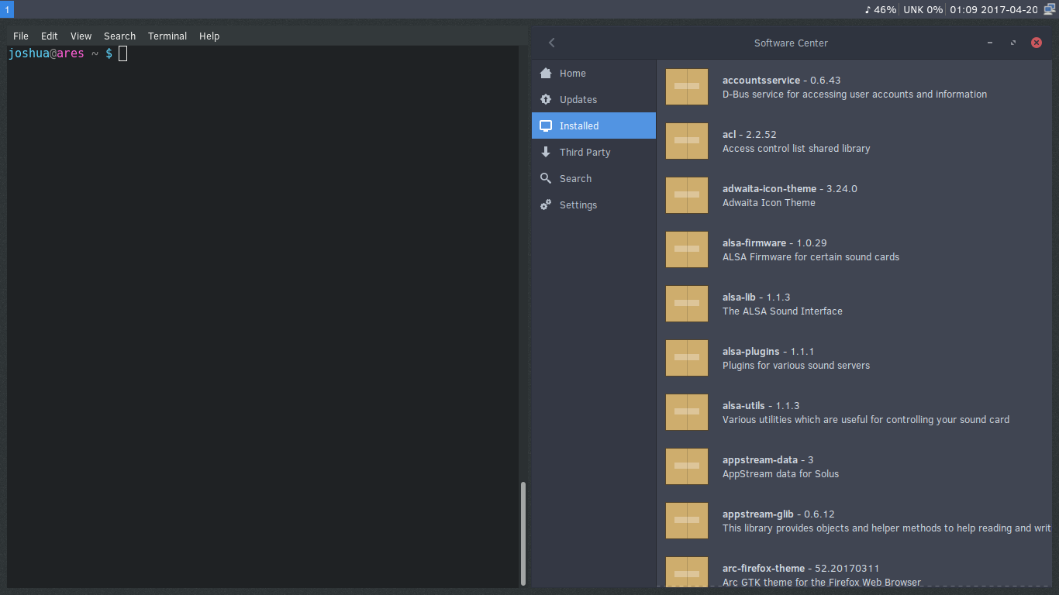Image resolution: width=1059 pixels, height=595 pixels.
Task: Open the Settings section label
Action: (x=578, y=205)
